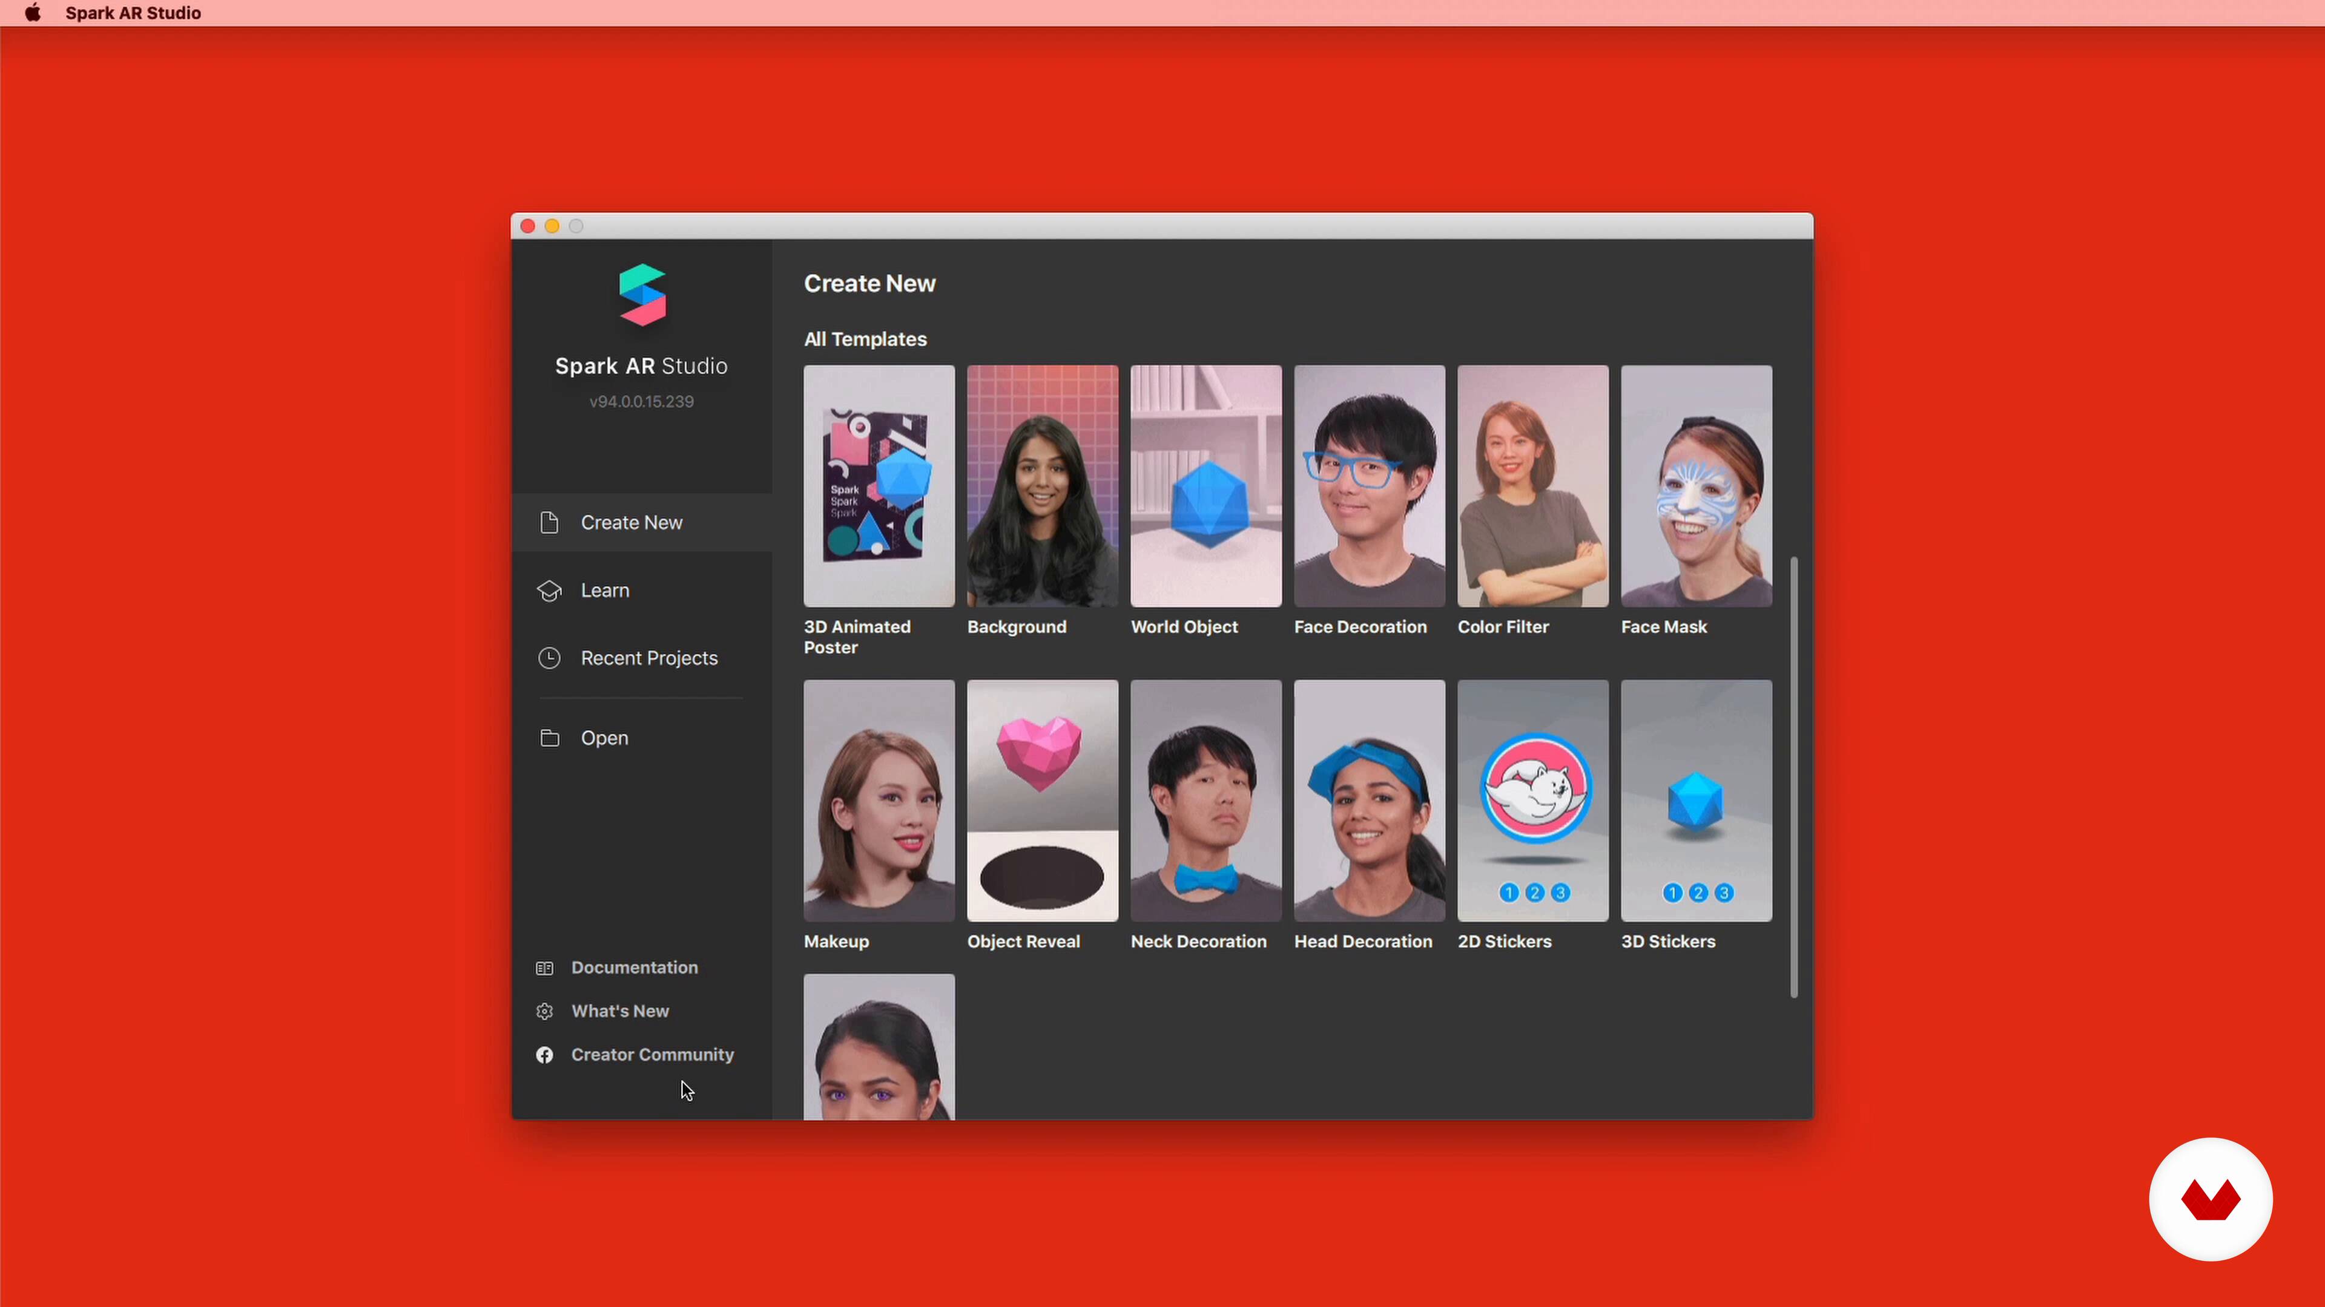
Task: Choose the Head Decoration template thumbnail
Action: [1369, 801]
